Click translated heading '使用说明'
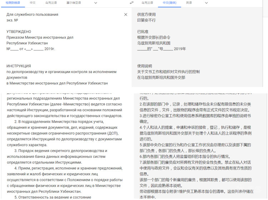 tap(145, 66)
